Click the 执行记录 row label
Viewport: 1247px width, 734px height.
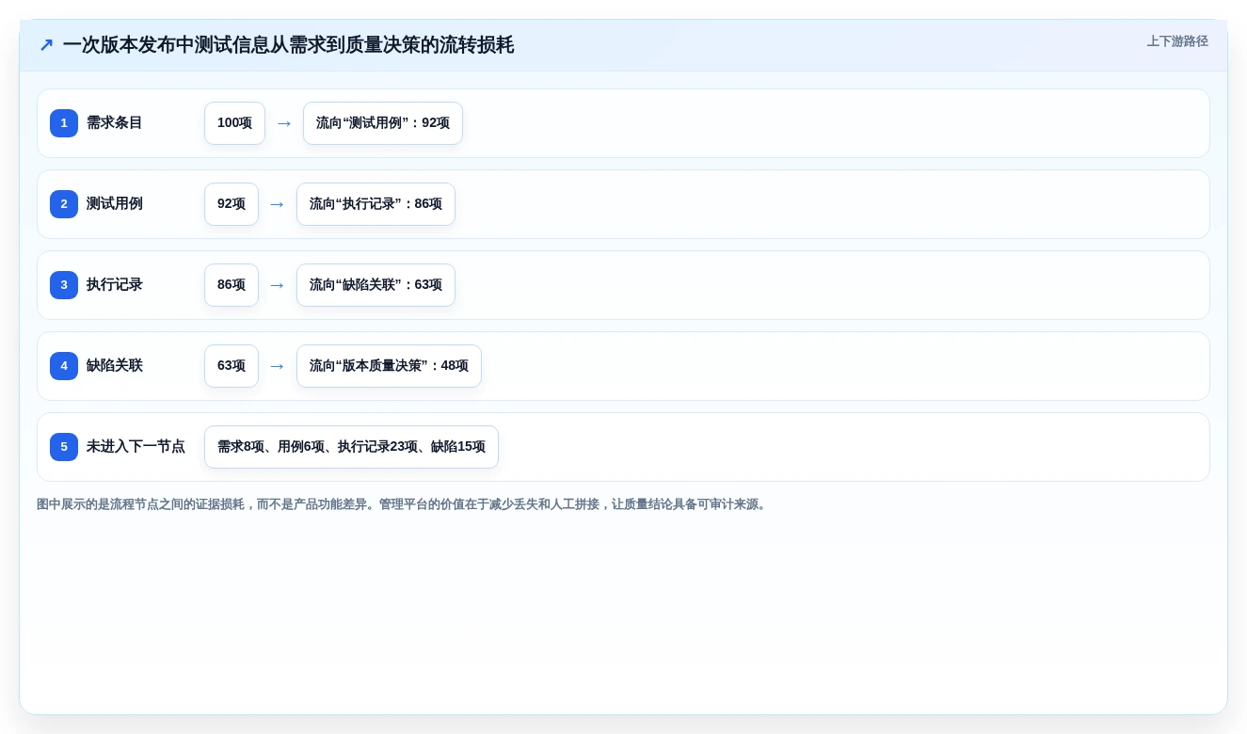pyautogui.click(x=115, y=285)
